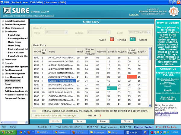Click pending P cell for ASHOKSINH

click(132, 77)
